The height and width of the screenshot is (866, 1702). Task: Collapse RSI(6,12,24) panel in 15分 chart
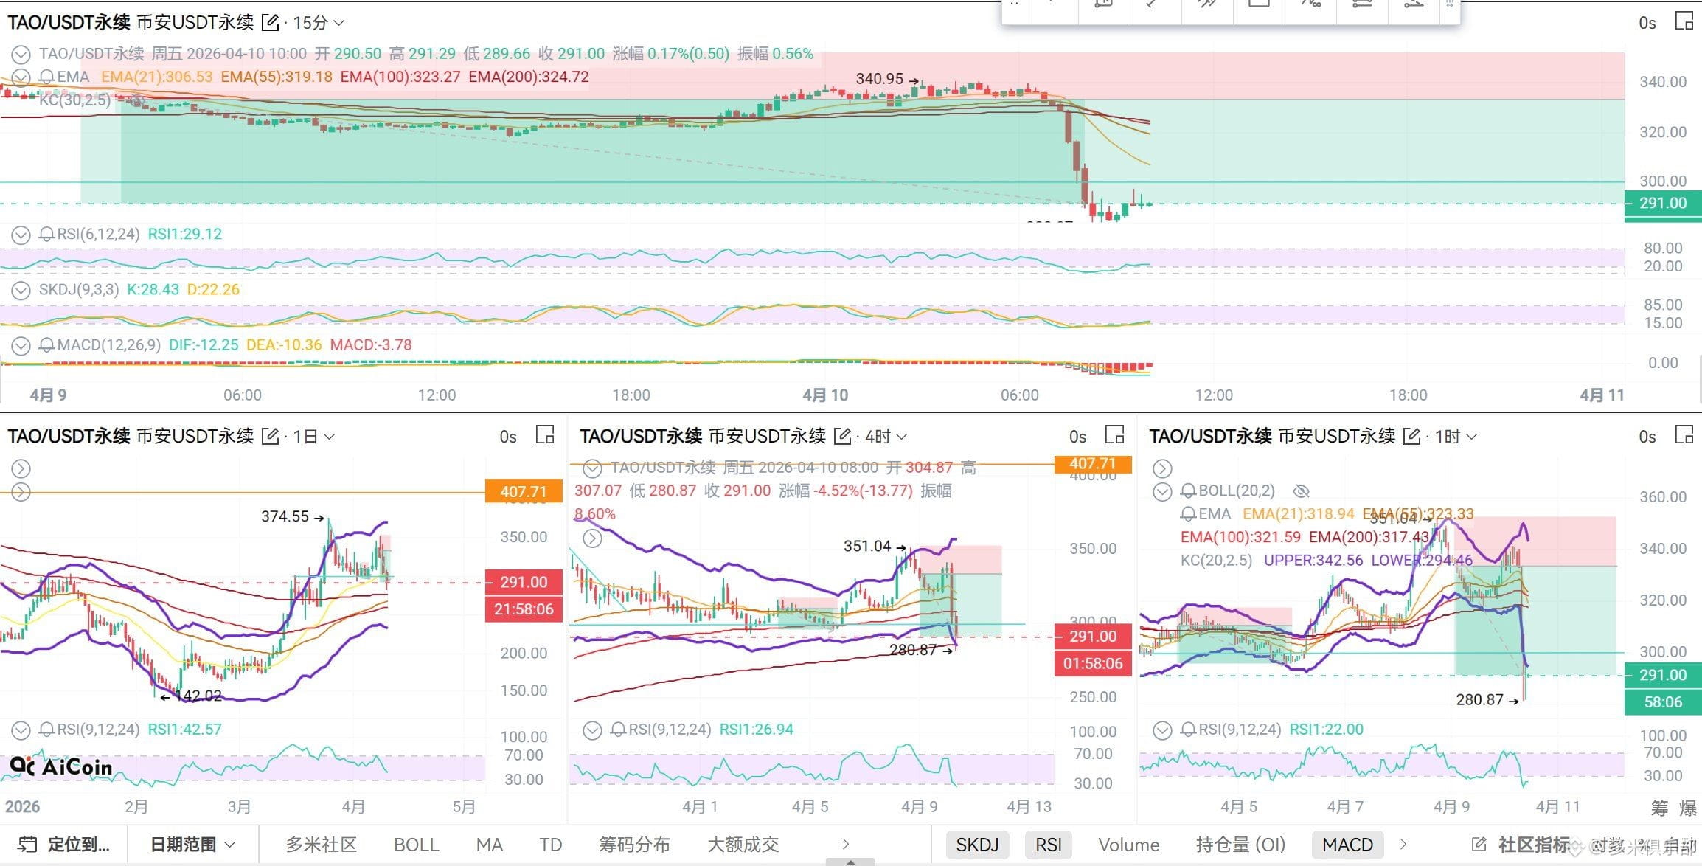(21, 235)
